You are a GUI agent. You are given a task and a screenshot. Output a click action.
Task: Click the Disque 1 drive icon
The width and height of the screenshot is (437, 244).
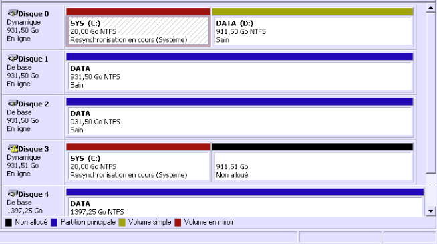pyautogui.click(x=13, y=58)
